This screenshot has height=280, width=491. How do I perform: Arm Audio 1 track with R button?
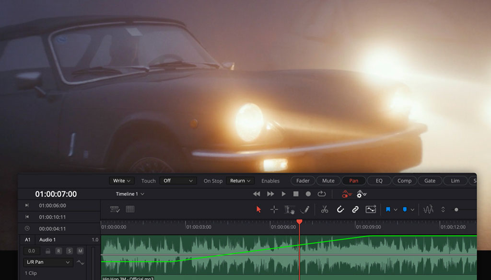coord(58,251)
